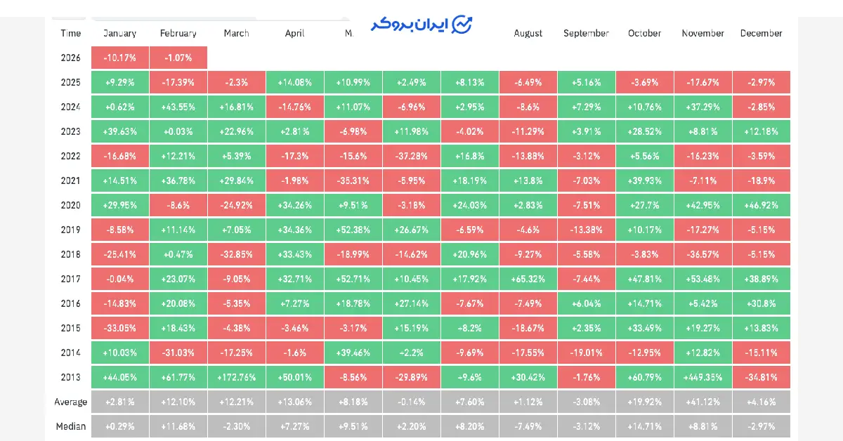Click the September column header
The image size is (843, 441).
pos(586,33)
